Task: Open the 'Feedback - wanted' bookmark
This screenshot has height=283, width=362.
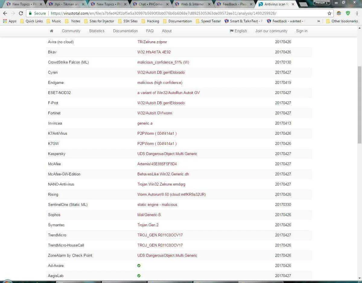Action: (x=286, y=21)
